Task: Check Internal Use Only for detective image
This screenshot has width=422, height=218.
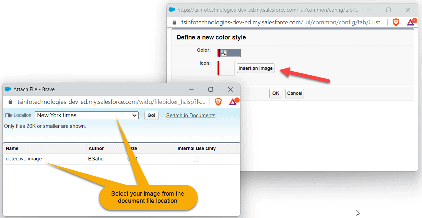Action: (196, 159)
